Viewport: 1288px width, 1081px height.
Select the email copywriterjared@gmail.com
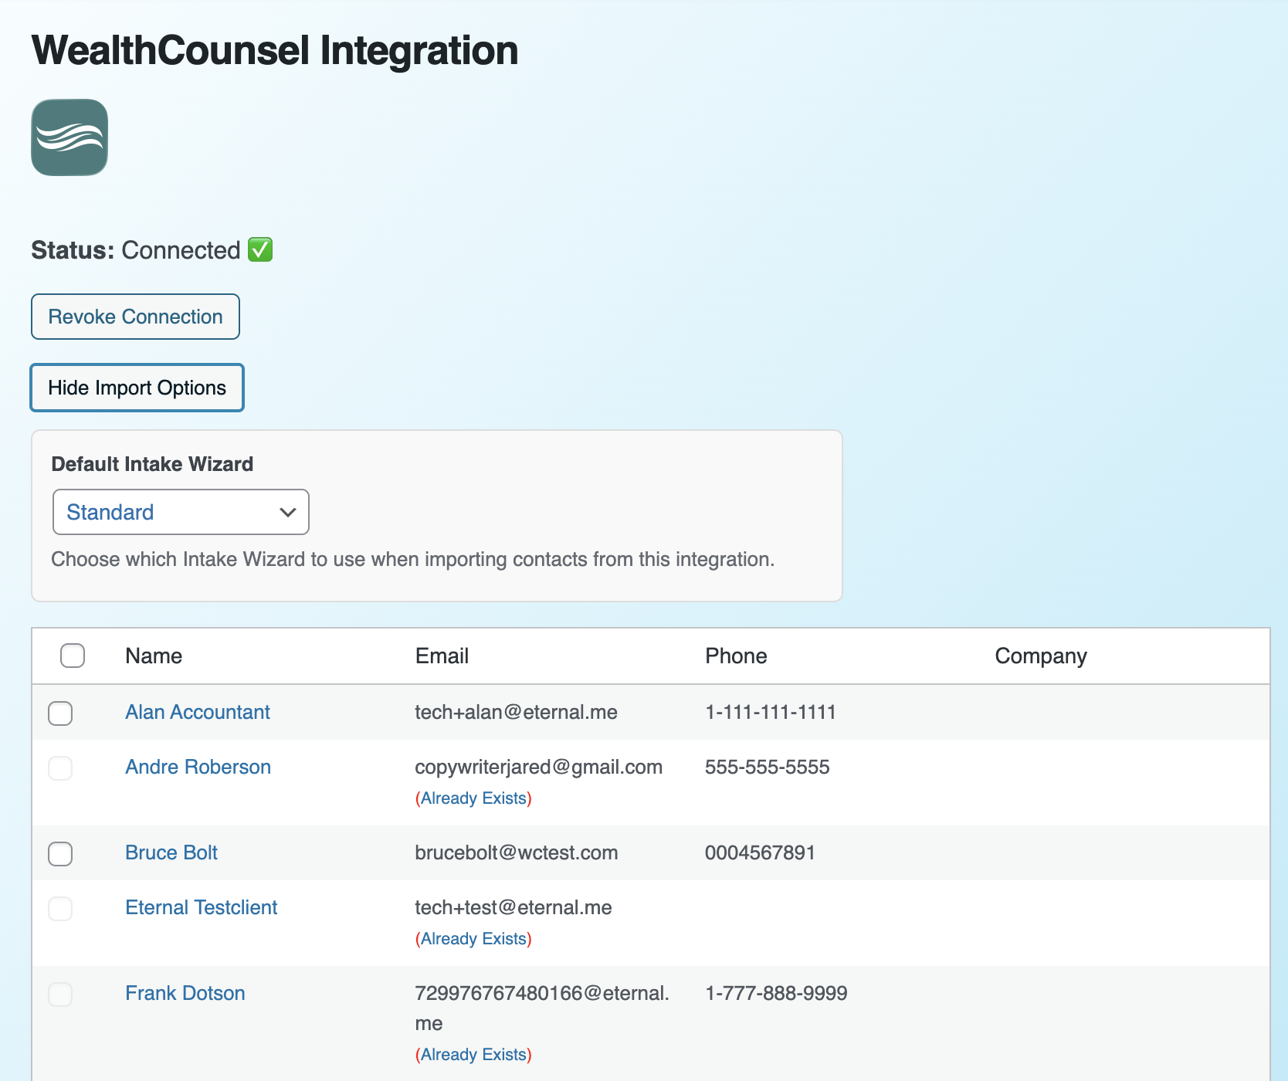[x=538, y=767]
